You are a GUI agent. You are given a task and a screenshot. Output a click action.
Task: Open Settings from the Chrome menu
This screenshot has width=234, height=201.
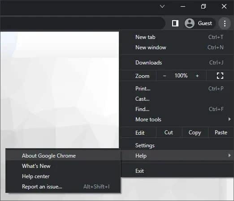coord(178,145)
